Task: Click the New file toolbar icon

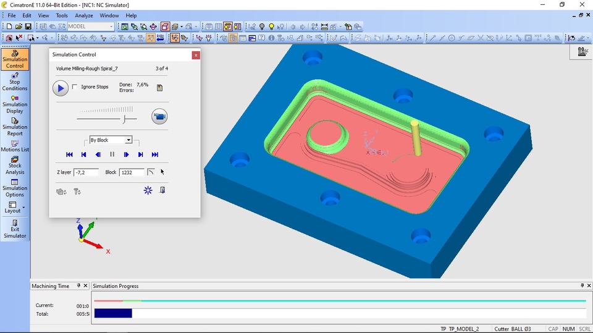Action: [x=9, y=27]
